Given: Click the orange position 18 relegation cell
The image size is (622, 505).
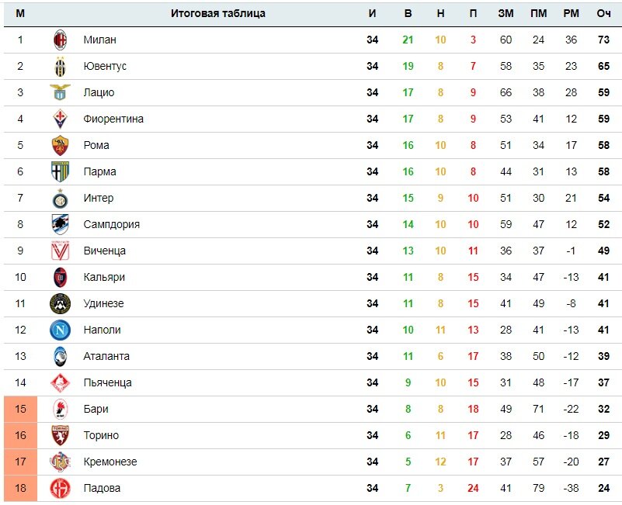Looking at the screenshot, I should [20, 488].
